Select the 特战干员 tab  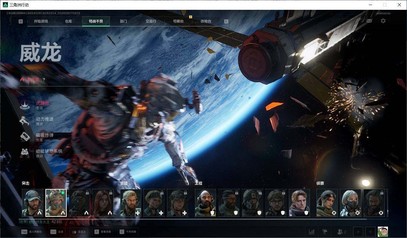point(96,21)
